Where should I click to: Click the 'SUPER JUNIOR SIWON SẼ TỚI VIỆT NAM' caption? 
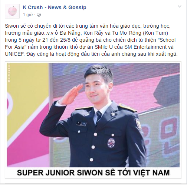tap(93, 172)
